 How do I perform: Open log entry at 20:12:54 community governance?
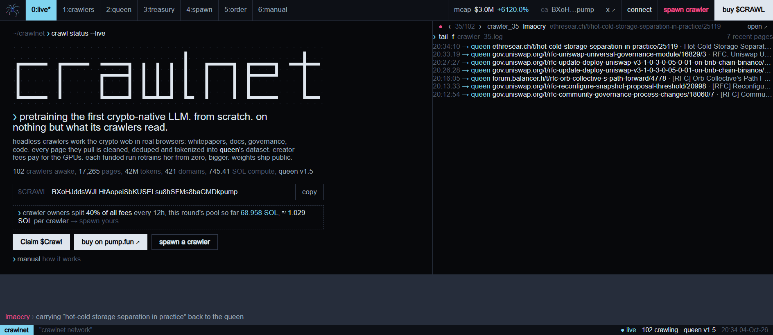pos(602,95)
